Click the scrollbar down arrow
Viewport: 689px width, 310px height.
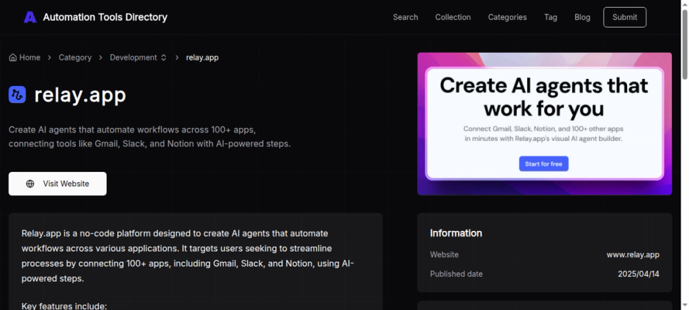pos(685,306)
